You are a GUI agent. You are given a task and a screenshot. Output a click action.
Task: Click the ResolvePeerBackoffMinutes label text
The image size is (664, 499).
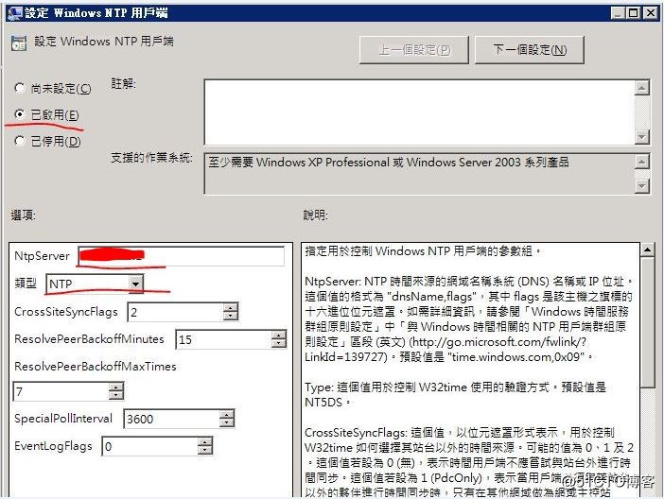coord(89,339)
